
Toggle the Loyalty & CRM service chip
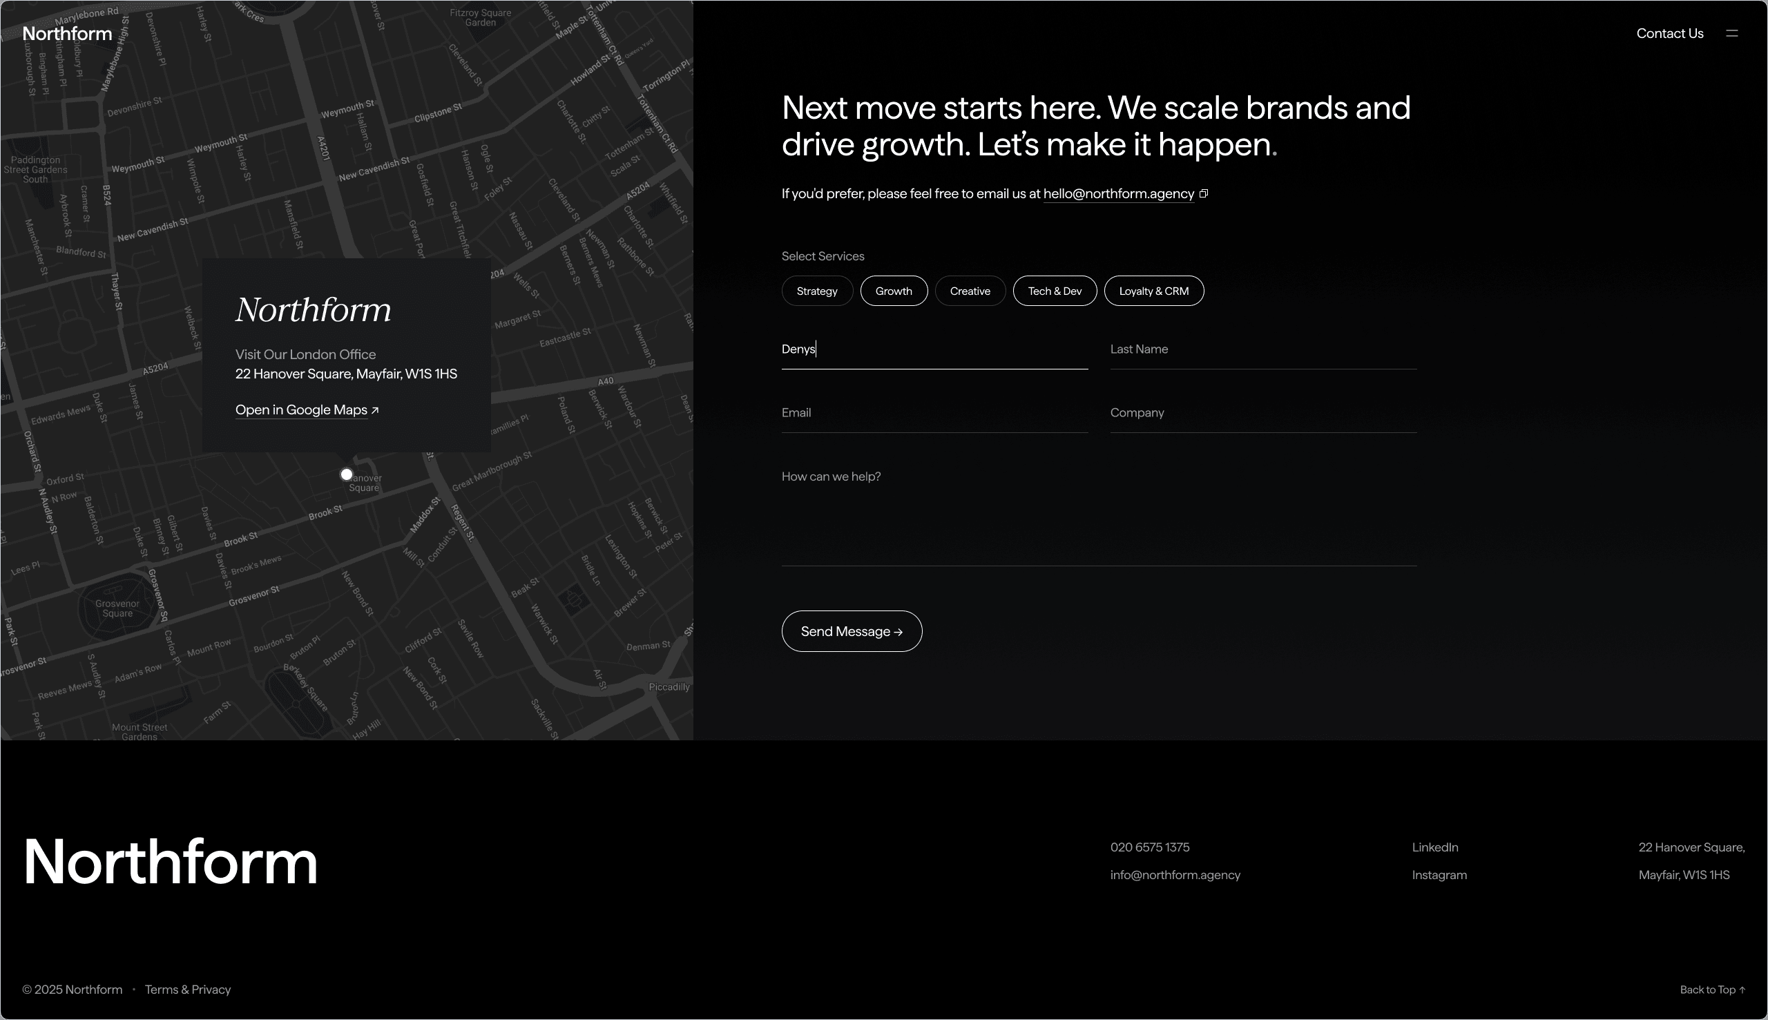pos(1153,291)
